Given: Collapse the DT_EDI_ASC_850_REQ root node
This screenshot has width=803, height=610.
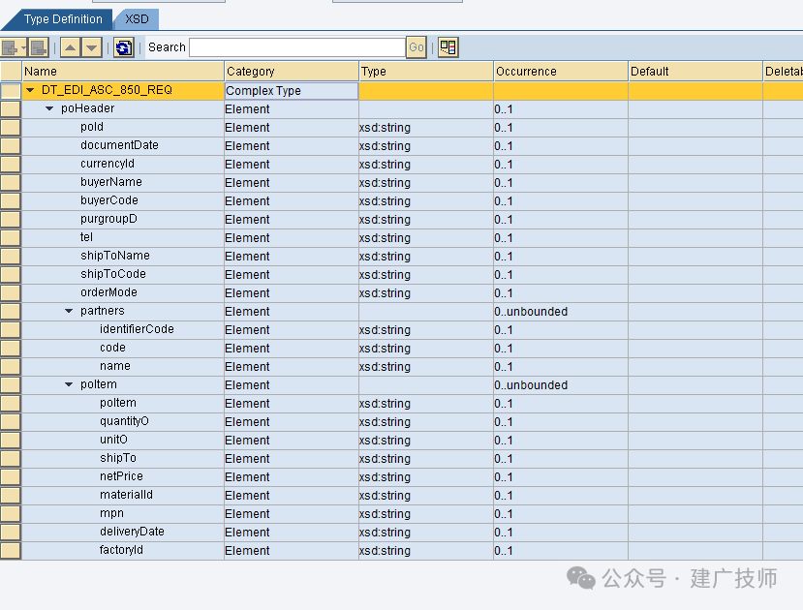Looking at the screenshot, I should pyautogui.click(x=30, y=90).
